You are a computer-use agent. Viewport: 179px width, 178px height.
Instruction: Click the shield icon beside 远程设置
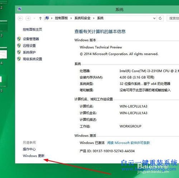click(19, 45)
